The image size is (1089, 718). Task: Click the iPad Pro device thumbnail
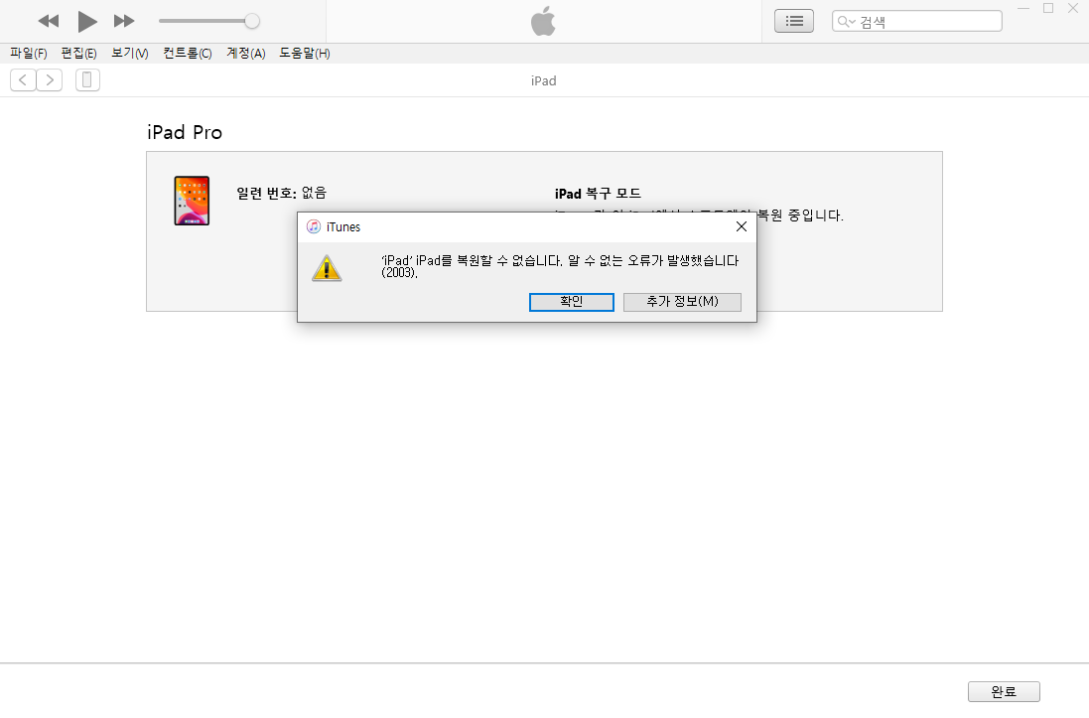[192, 201]
